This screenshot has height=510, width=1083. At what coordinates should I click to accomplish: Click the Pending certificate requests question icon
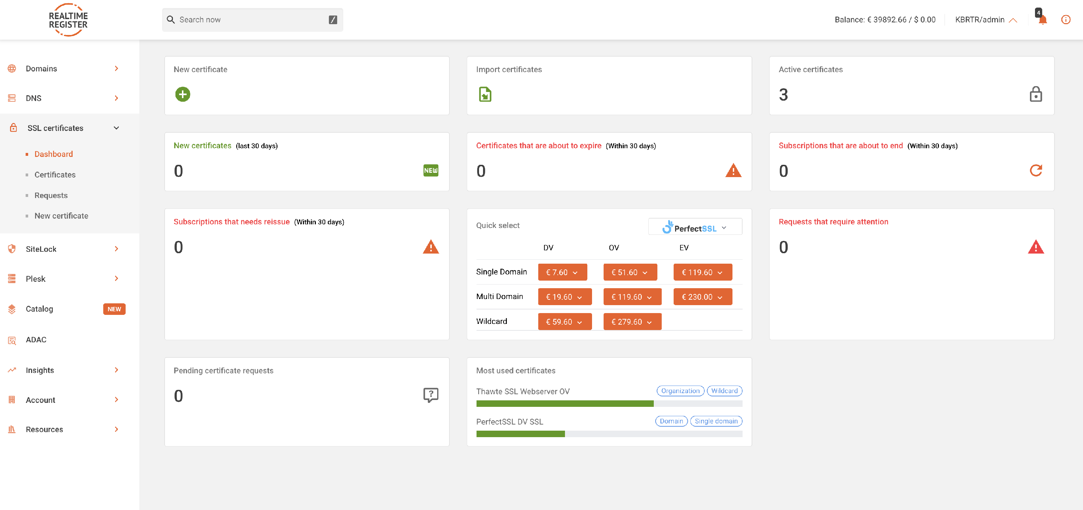tap(431, 395)
